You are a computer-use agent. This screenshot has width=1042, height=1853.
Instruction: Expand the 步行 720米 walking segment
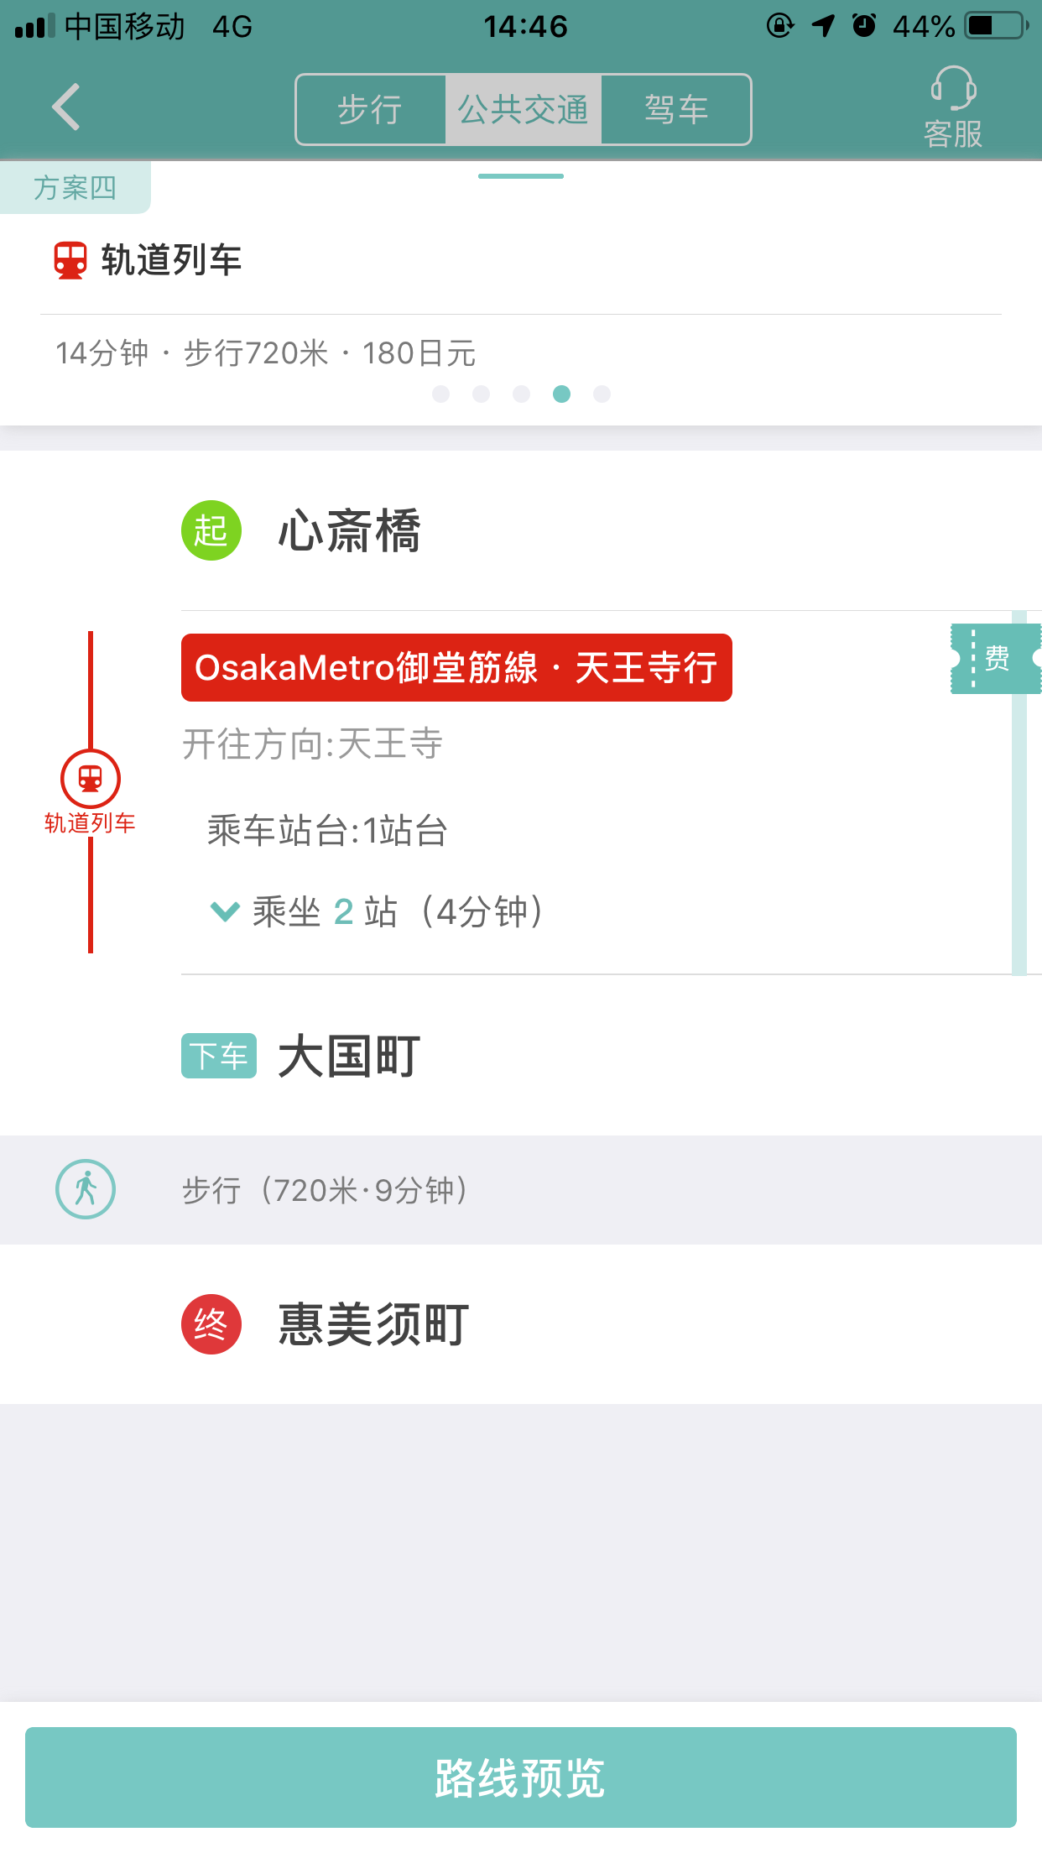(x=521, y=1190)
